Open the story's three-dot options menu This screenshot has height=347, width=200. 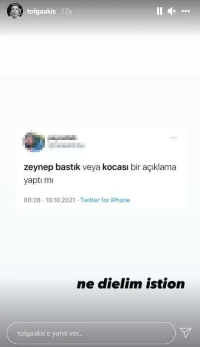coord(186,11)
